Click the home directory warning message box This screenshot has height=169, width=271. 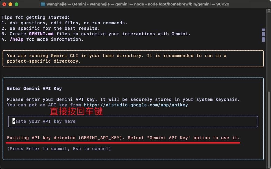[x=133, y=58]
